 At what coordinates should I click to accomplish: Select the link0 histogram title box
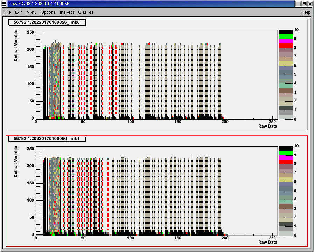click(x=47, y=22)
